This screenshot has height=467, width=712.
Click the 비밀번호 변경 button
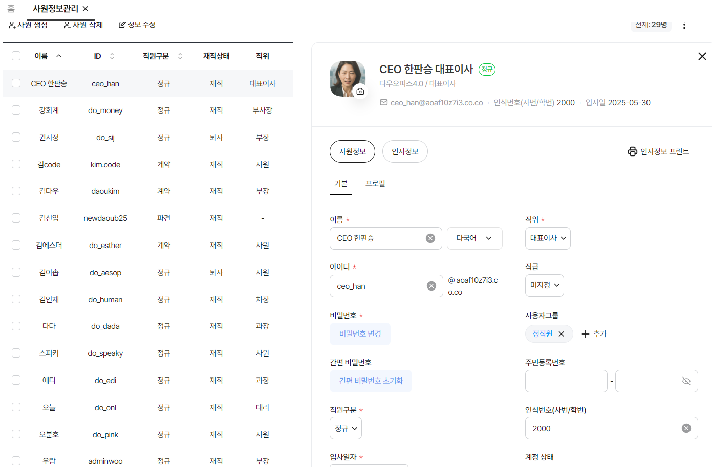(x=360, y=334)
